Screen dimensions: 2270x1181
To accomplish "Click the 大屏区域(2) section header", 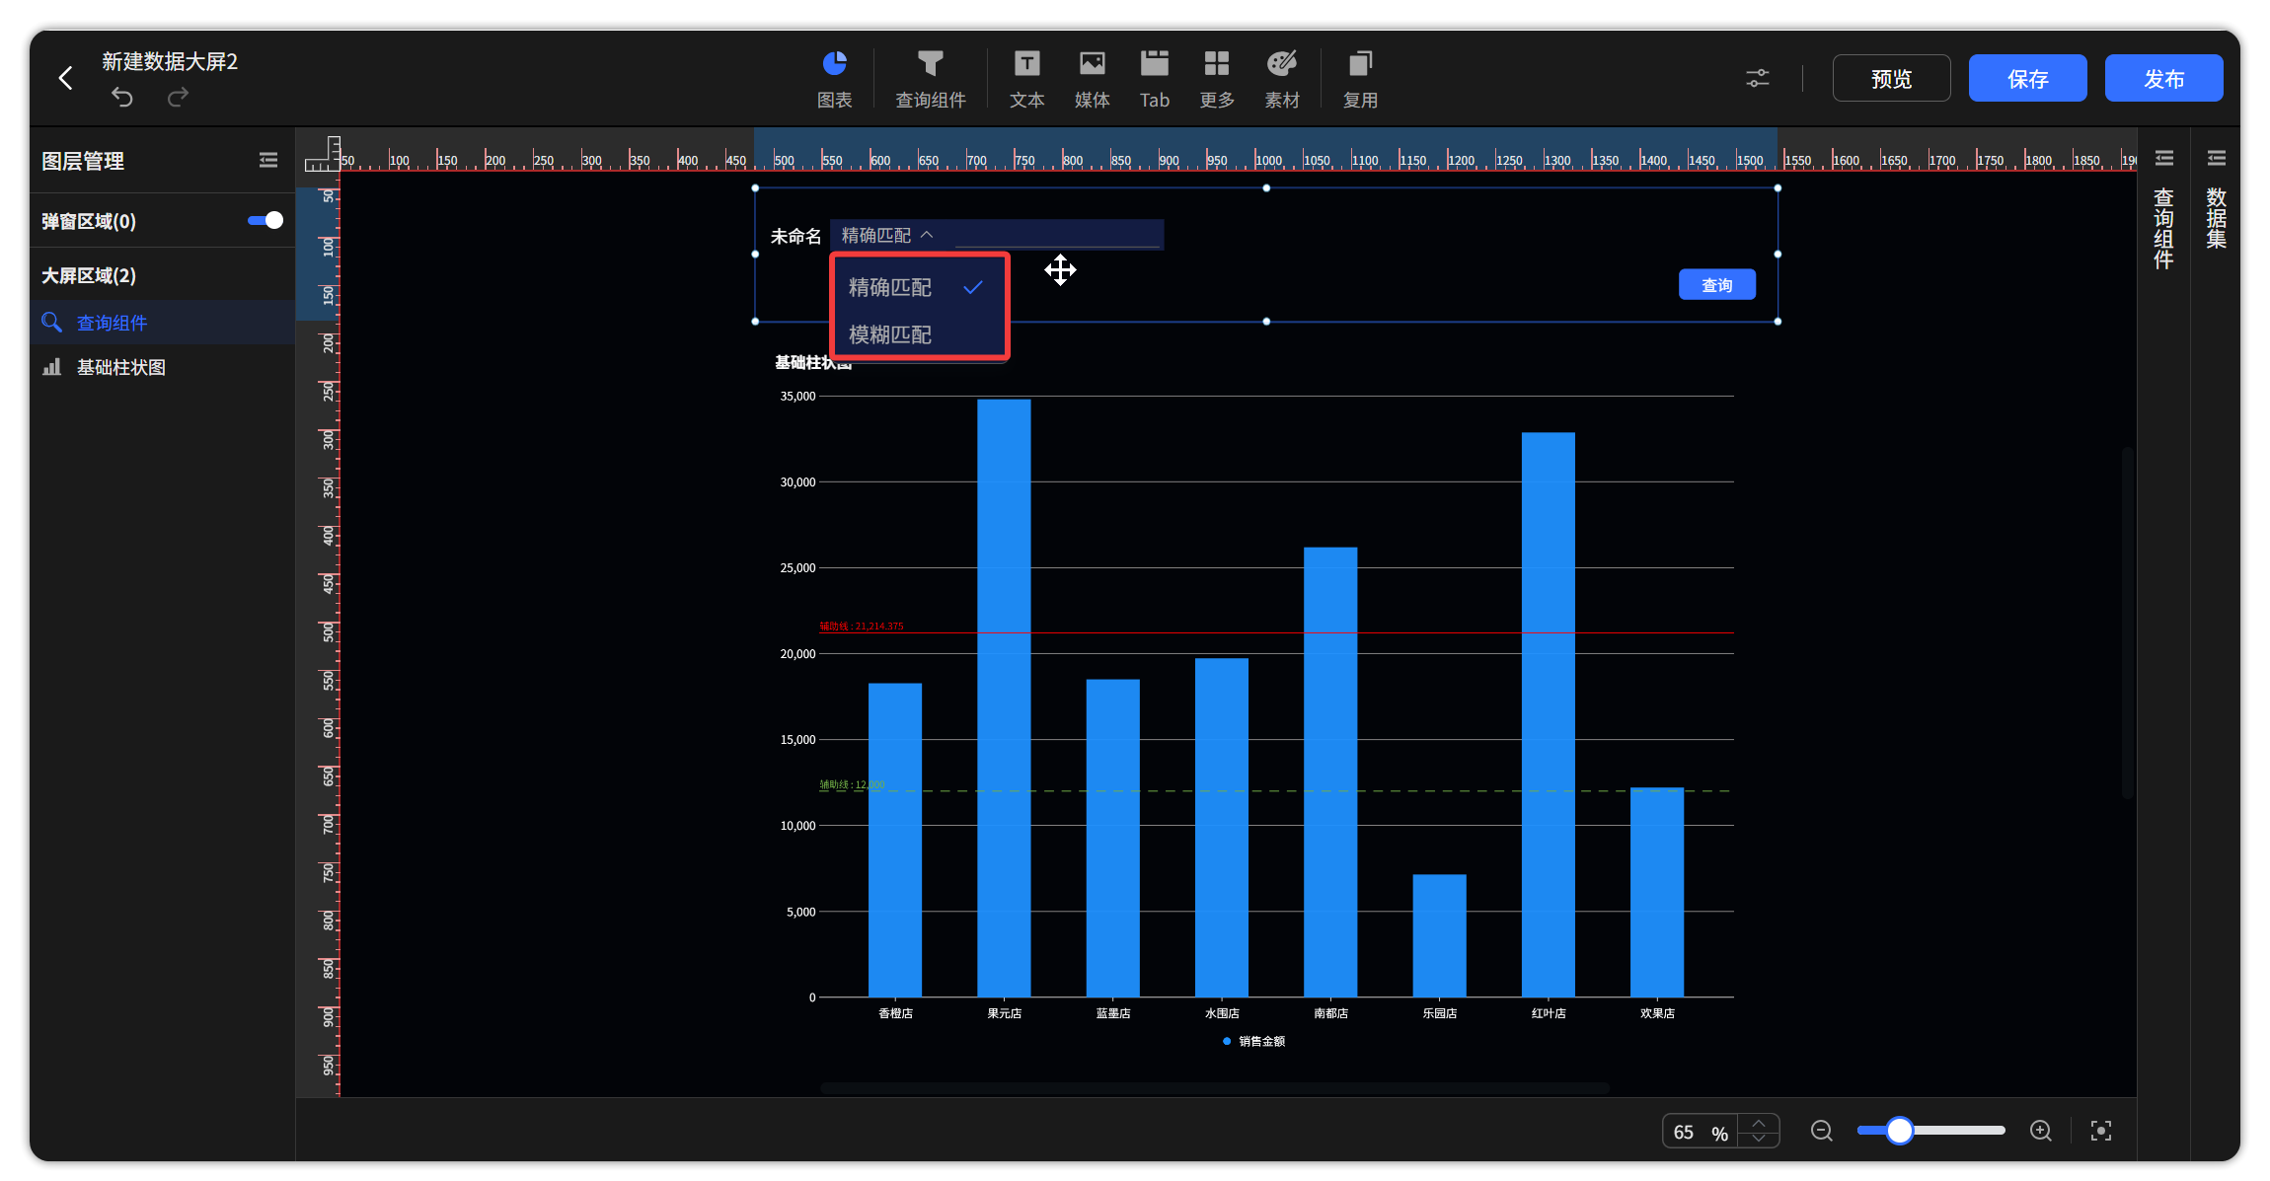I will pos(89,275).
